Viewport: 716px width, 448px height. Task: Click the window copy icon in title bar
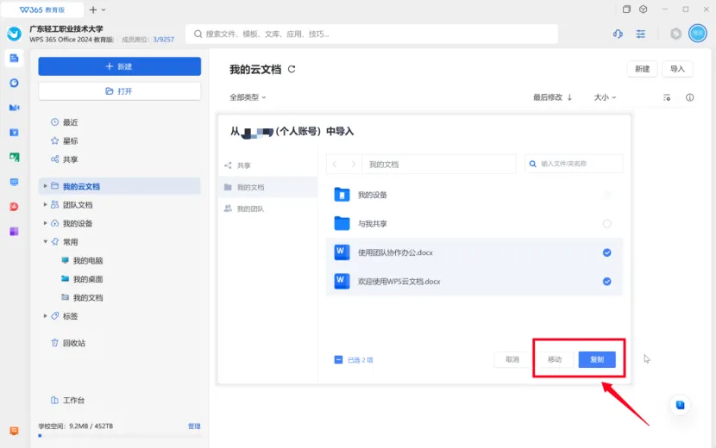(626, 9)
